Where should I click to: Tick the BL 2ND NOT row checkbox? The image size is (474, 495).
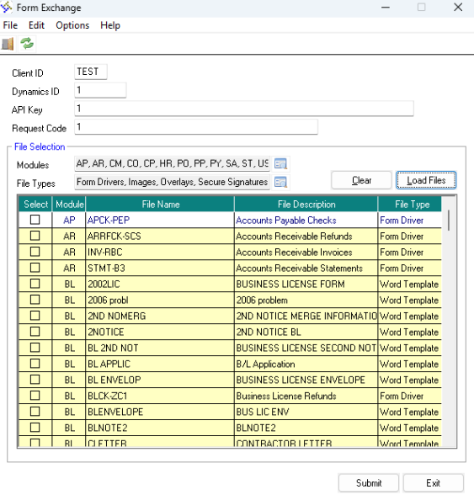[35, 347]
